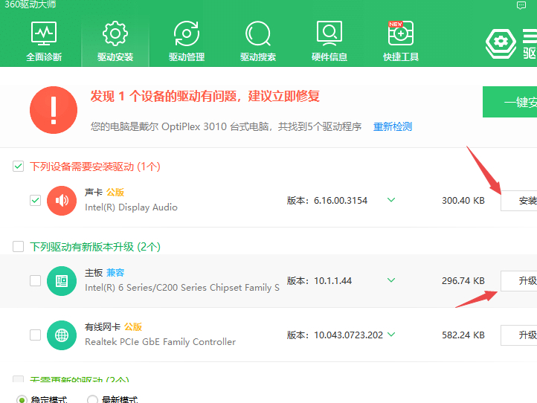Switch to the 驱动安装 tab label
This screenshot has height=403, width=537.
tap(115, 57)
